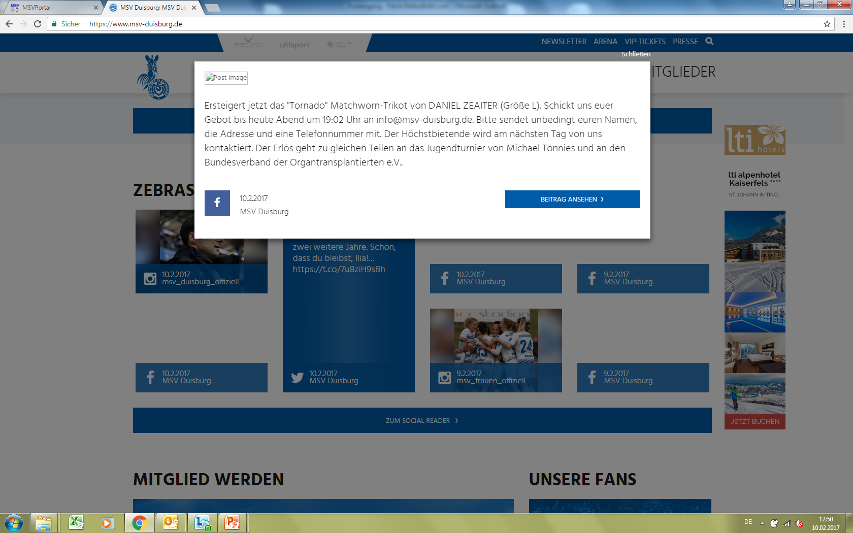Viewport: 853px width, 533px height.
Task: Open the NEWSLETTER link
Action: pos(564,42)
